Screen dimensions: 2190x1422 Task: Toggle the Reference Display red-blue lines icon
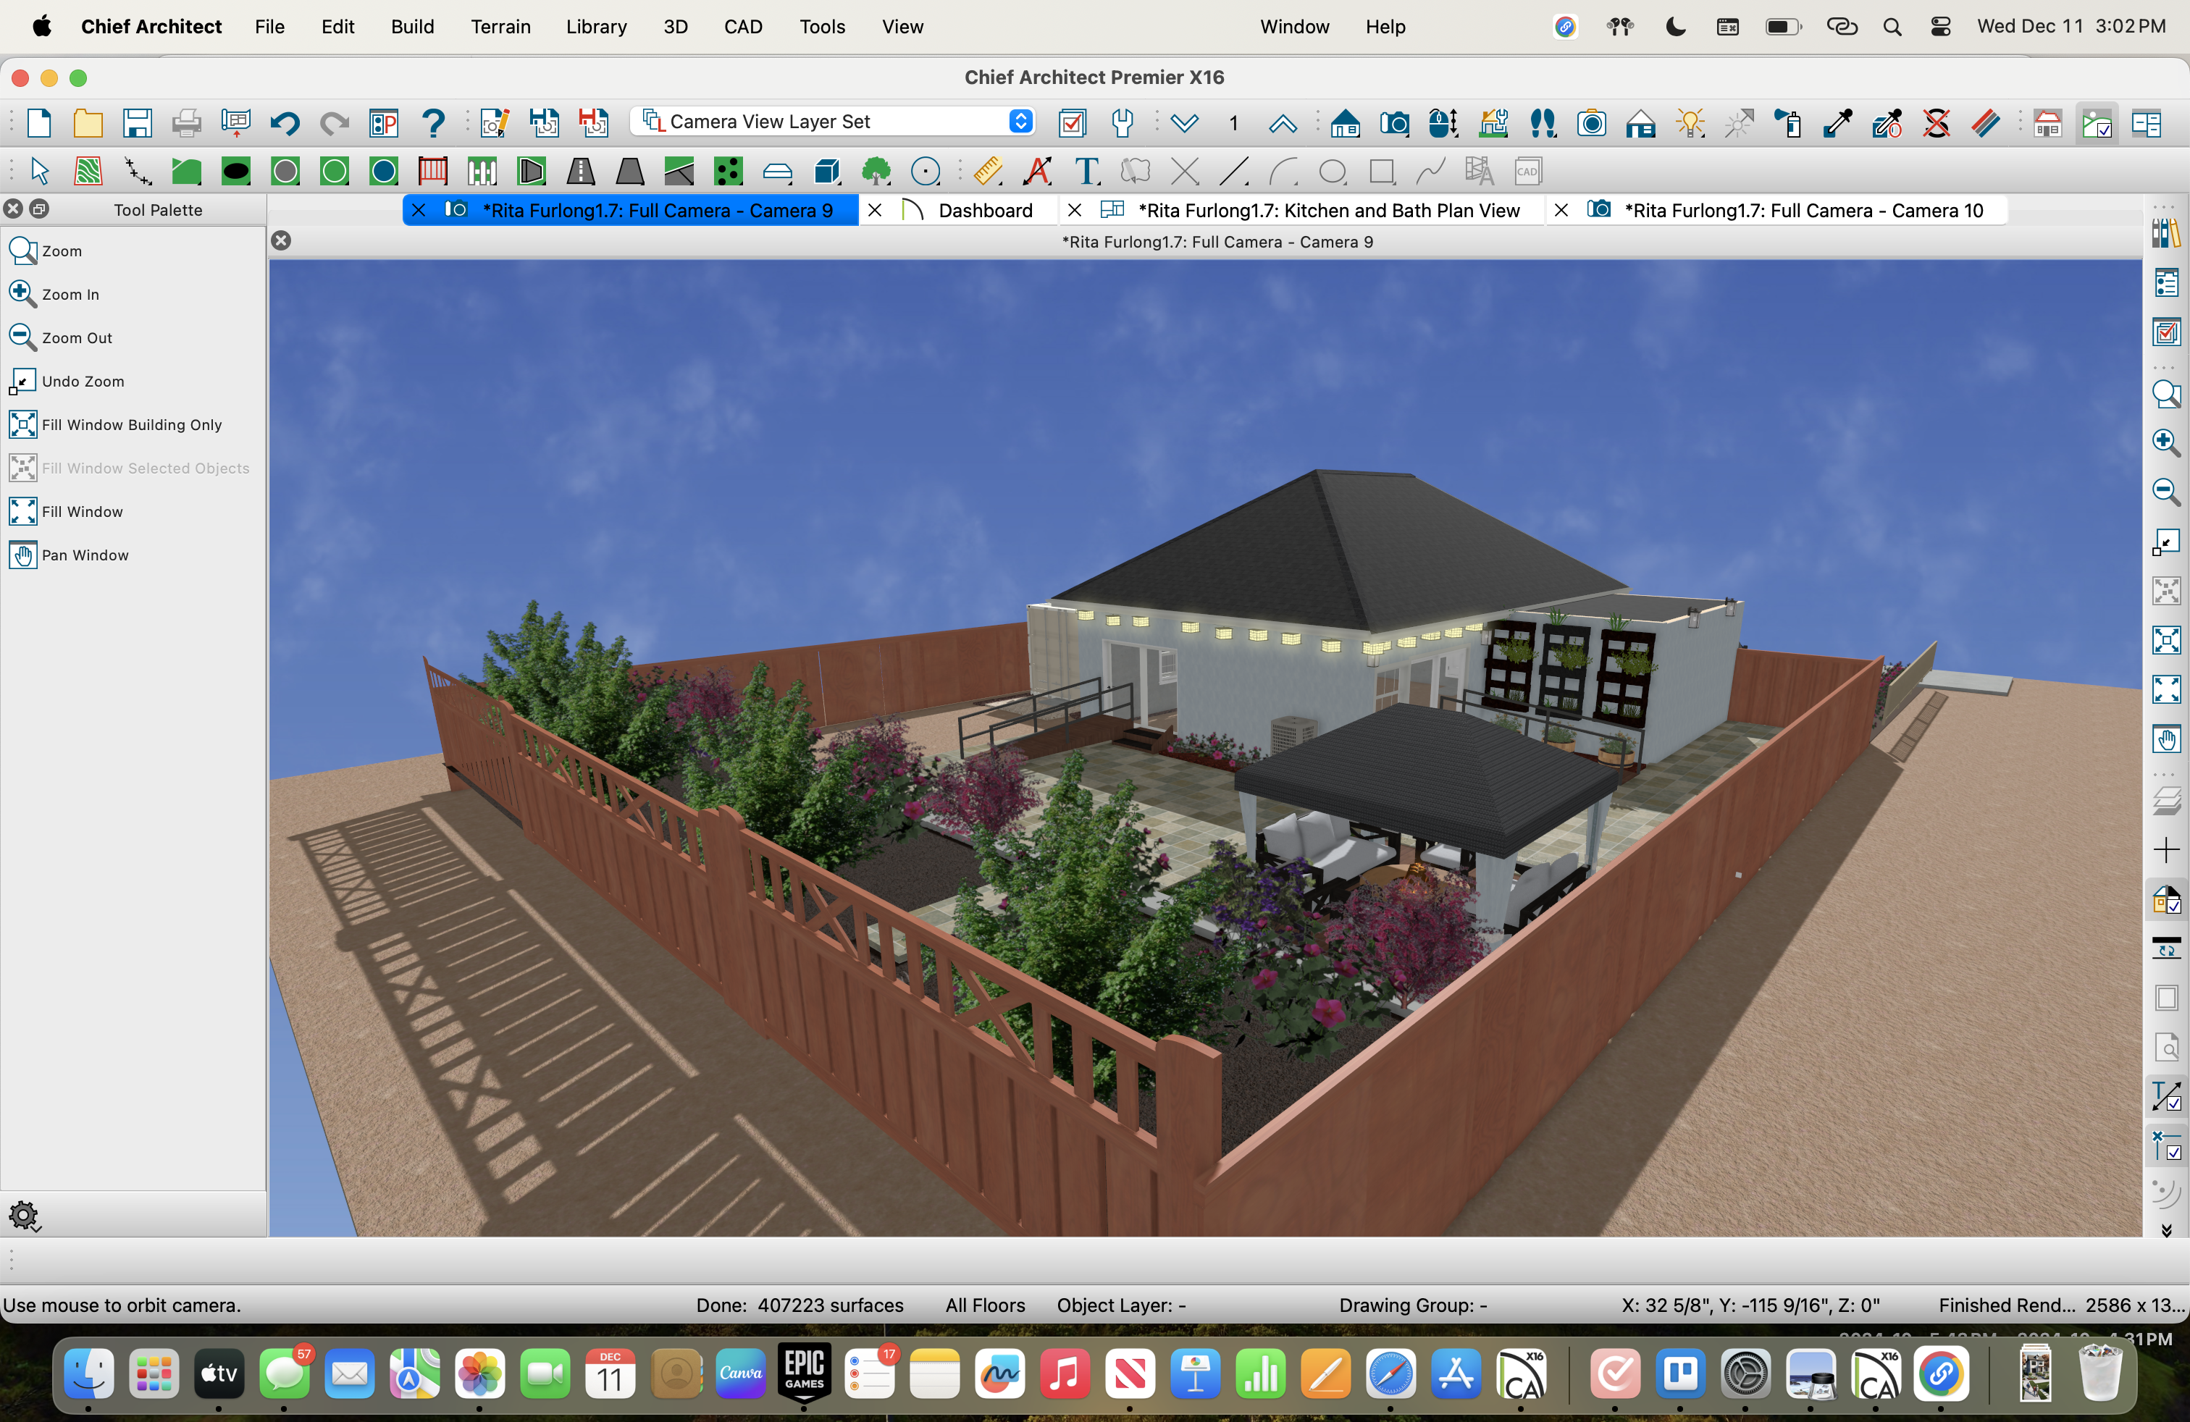click(x=1986, y=122)
